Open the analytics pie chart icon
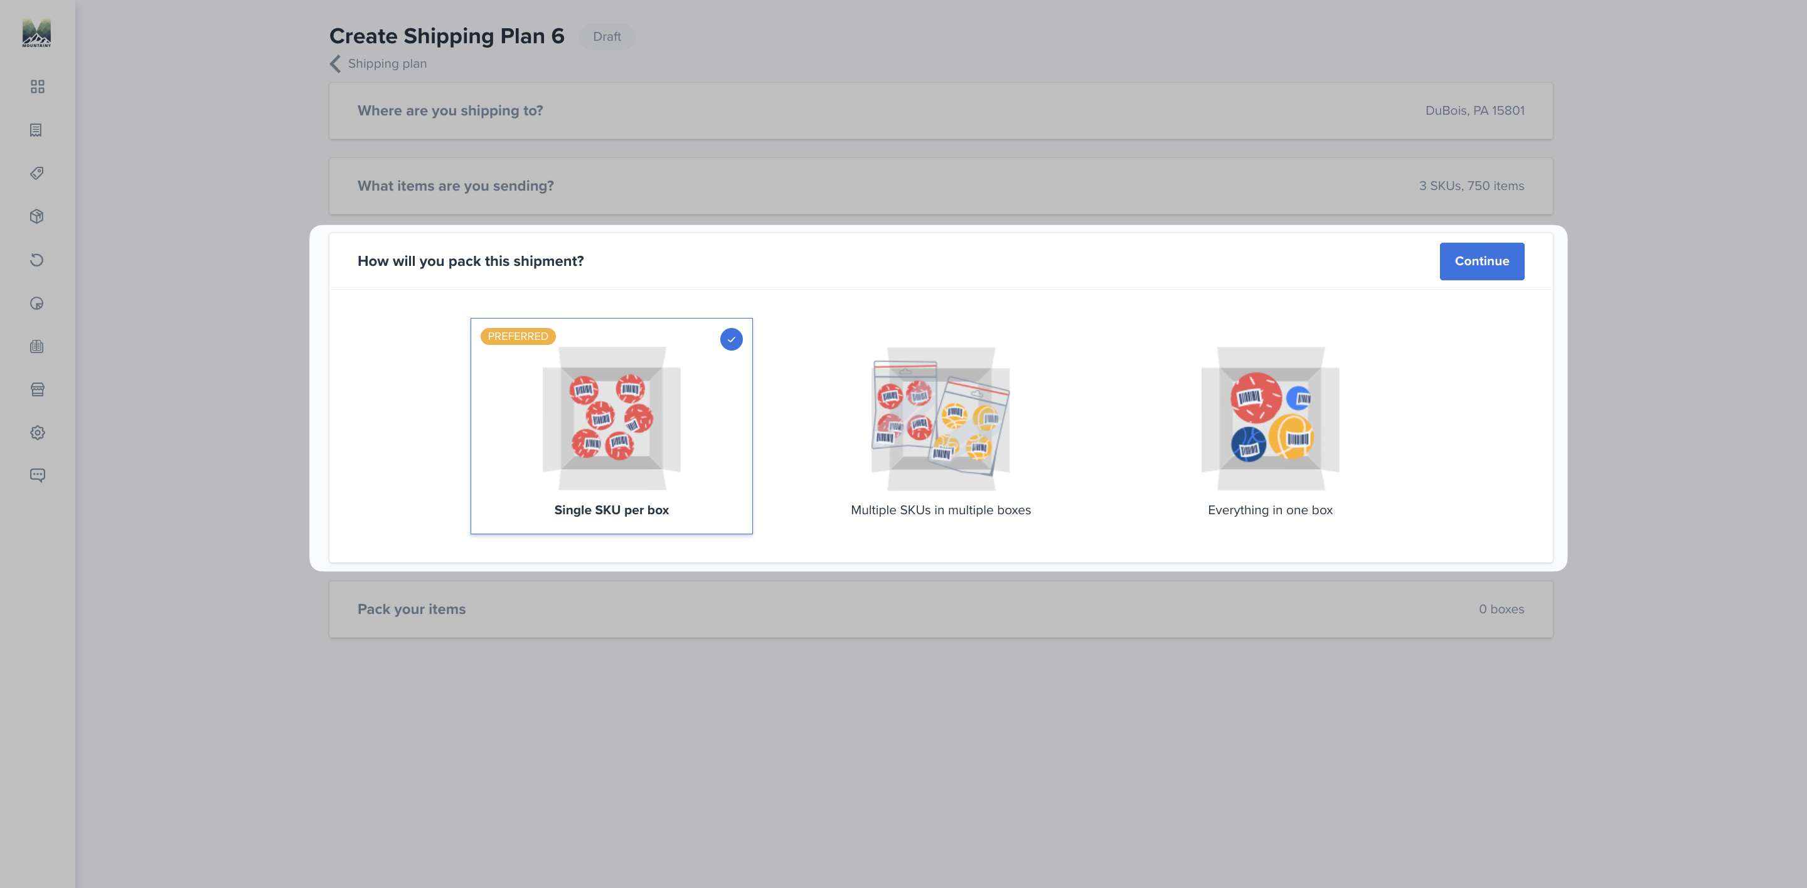 coord(37,304)
